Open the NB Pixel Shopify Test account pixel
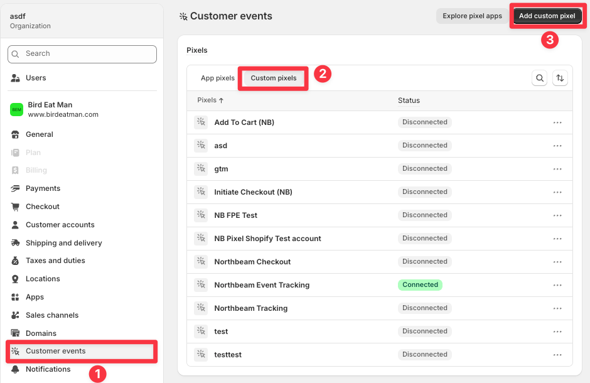 tap(267, 239)
